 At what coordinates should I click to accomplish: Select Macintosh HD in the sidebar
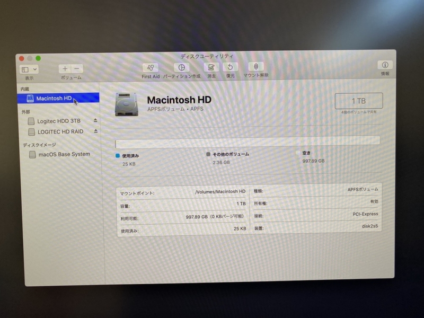tap(58, 98)
